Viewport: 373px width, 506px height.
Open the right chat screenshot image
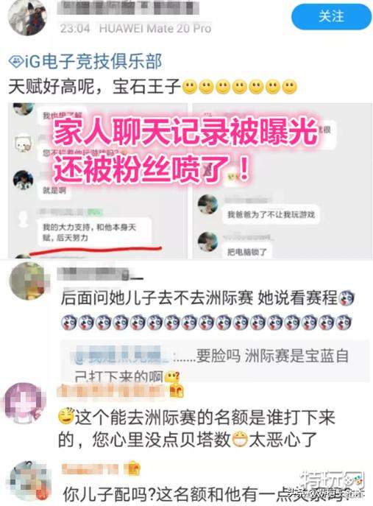[x=283, y=180]
